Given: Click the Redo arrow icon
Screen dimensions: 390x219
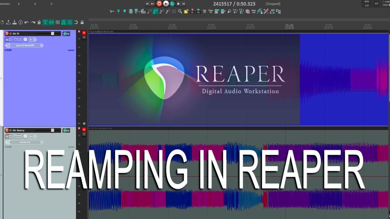Looking at the screenshot, I should (33, 22).
